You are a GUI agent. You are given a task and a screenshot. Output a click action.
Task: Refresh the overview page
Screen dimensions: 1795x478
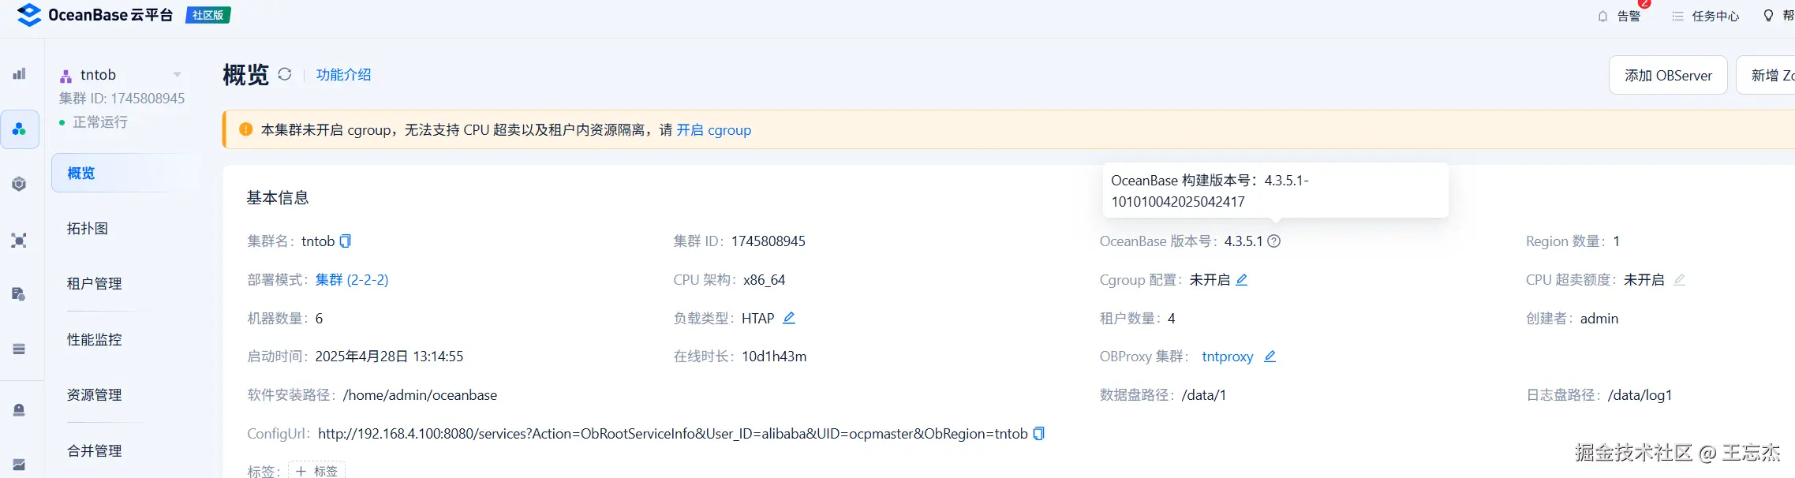click(x=285, y=74)
